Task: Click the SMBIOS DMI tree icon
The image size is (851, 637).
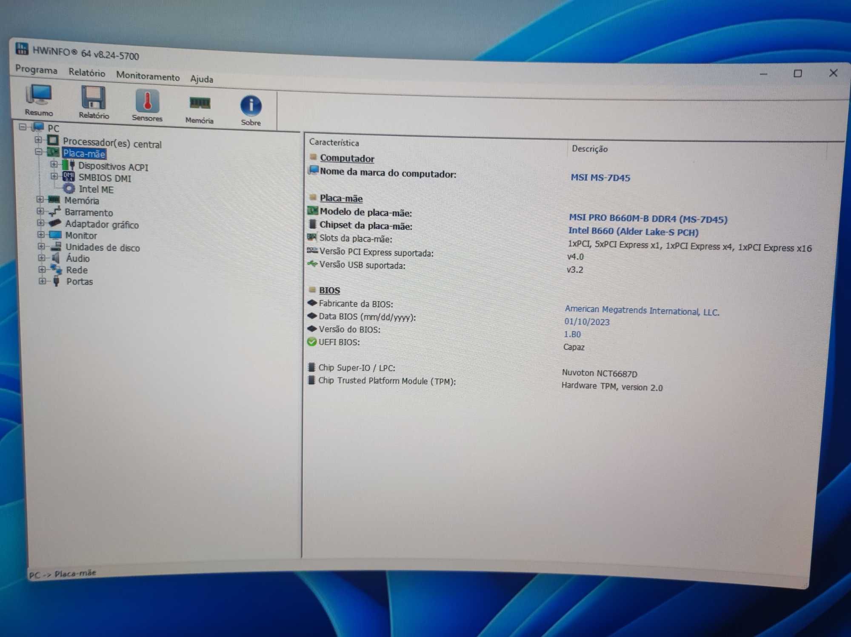Action: tap(69, 177)
